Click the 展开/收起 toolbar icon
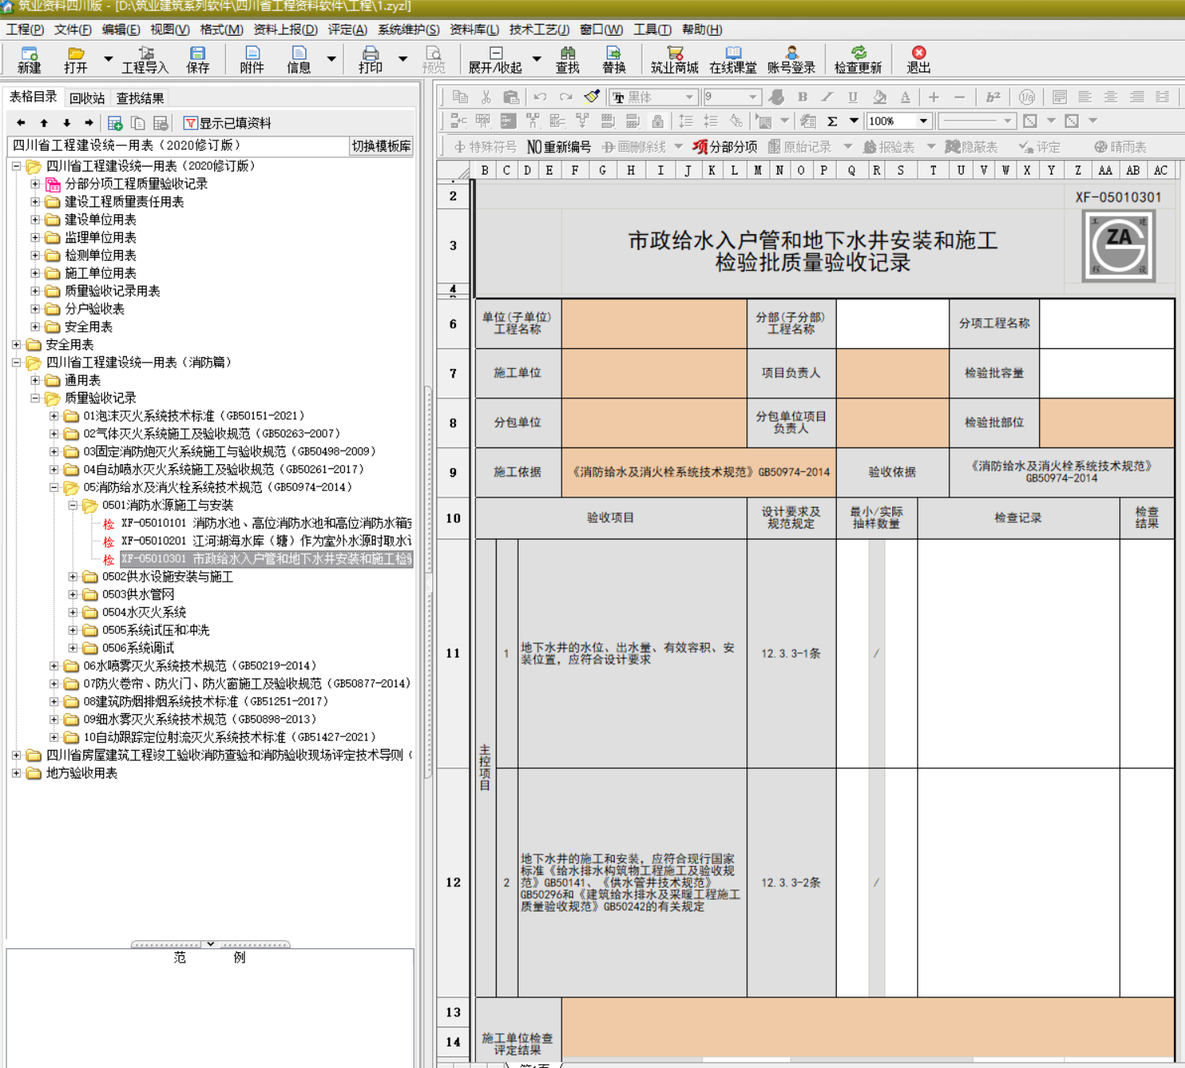Screen dimensions: 1185x1068 point(495,60)
